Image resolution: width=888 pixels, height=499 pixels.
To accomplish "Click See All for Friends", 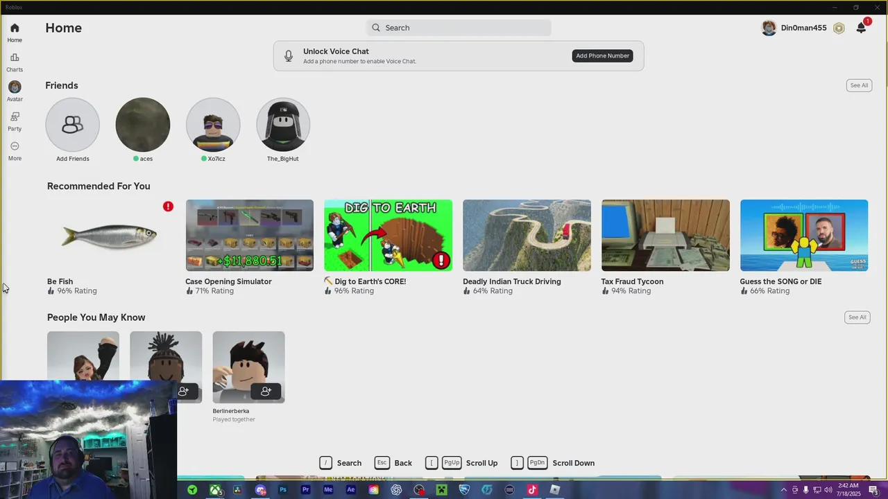I will coord(859,85).
